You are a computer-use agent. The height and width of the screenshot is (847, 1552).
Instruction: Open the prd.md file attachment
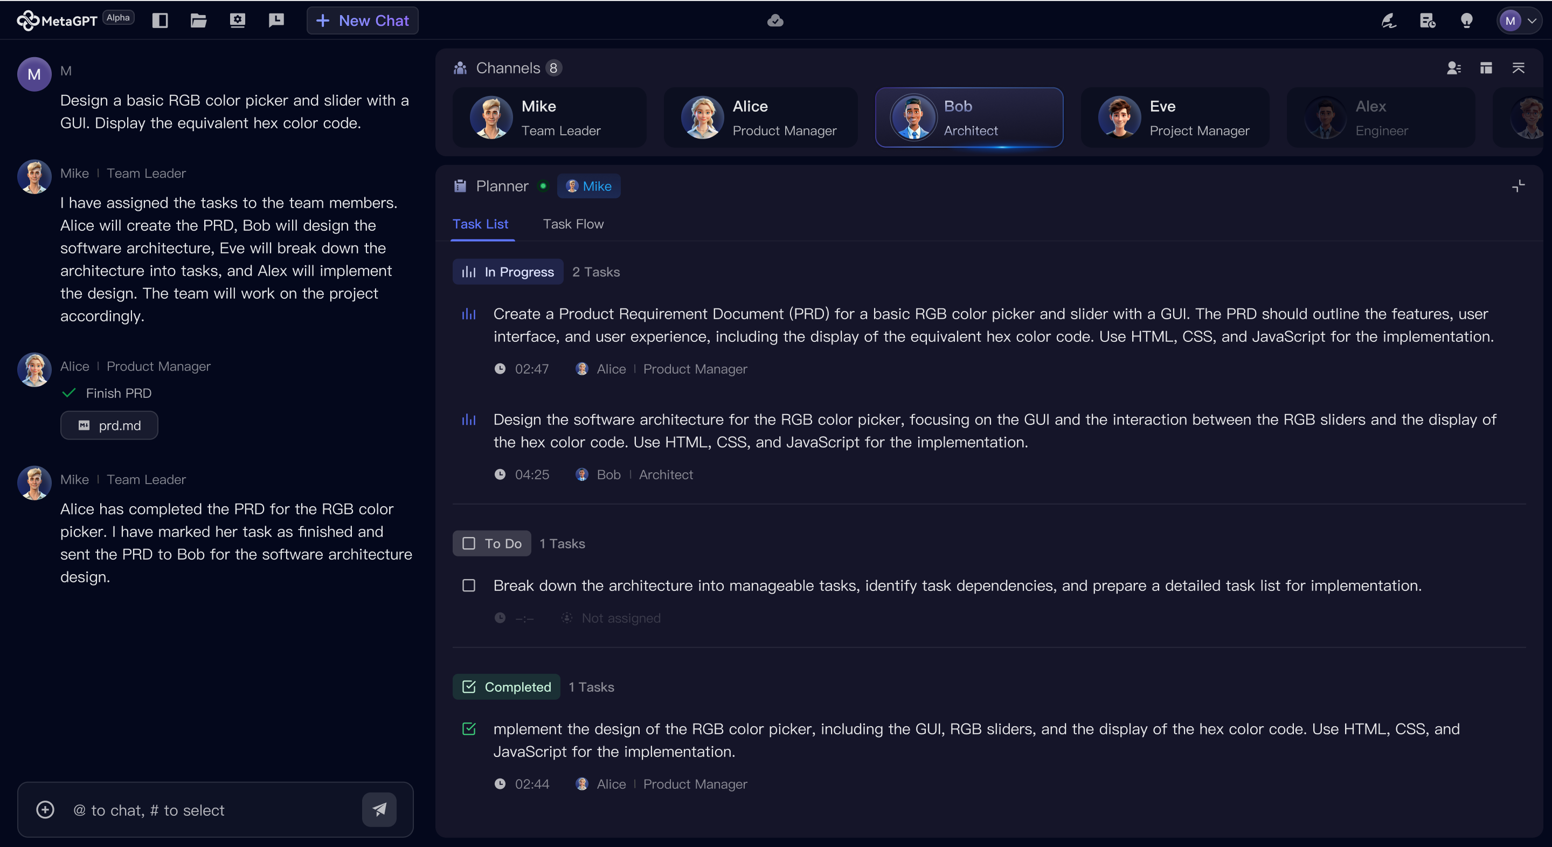pyautogui.click(x=109, y=425)
